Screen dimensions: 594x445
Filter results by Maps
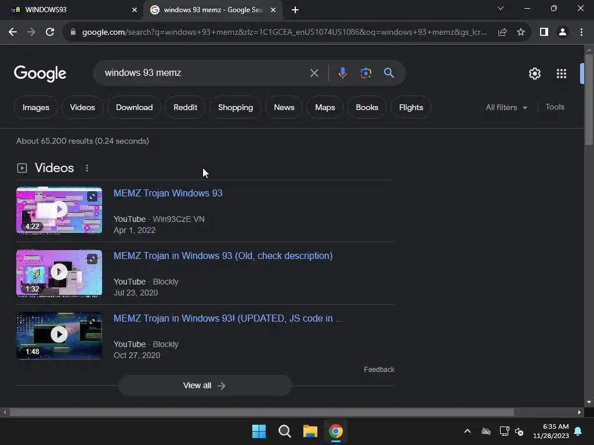coord(325,107)
